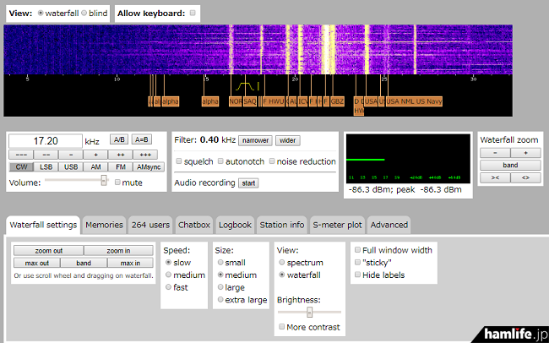Start audio recording
The width and height of the screenshot is (549, 343).
248,182
